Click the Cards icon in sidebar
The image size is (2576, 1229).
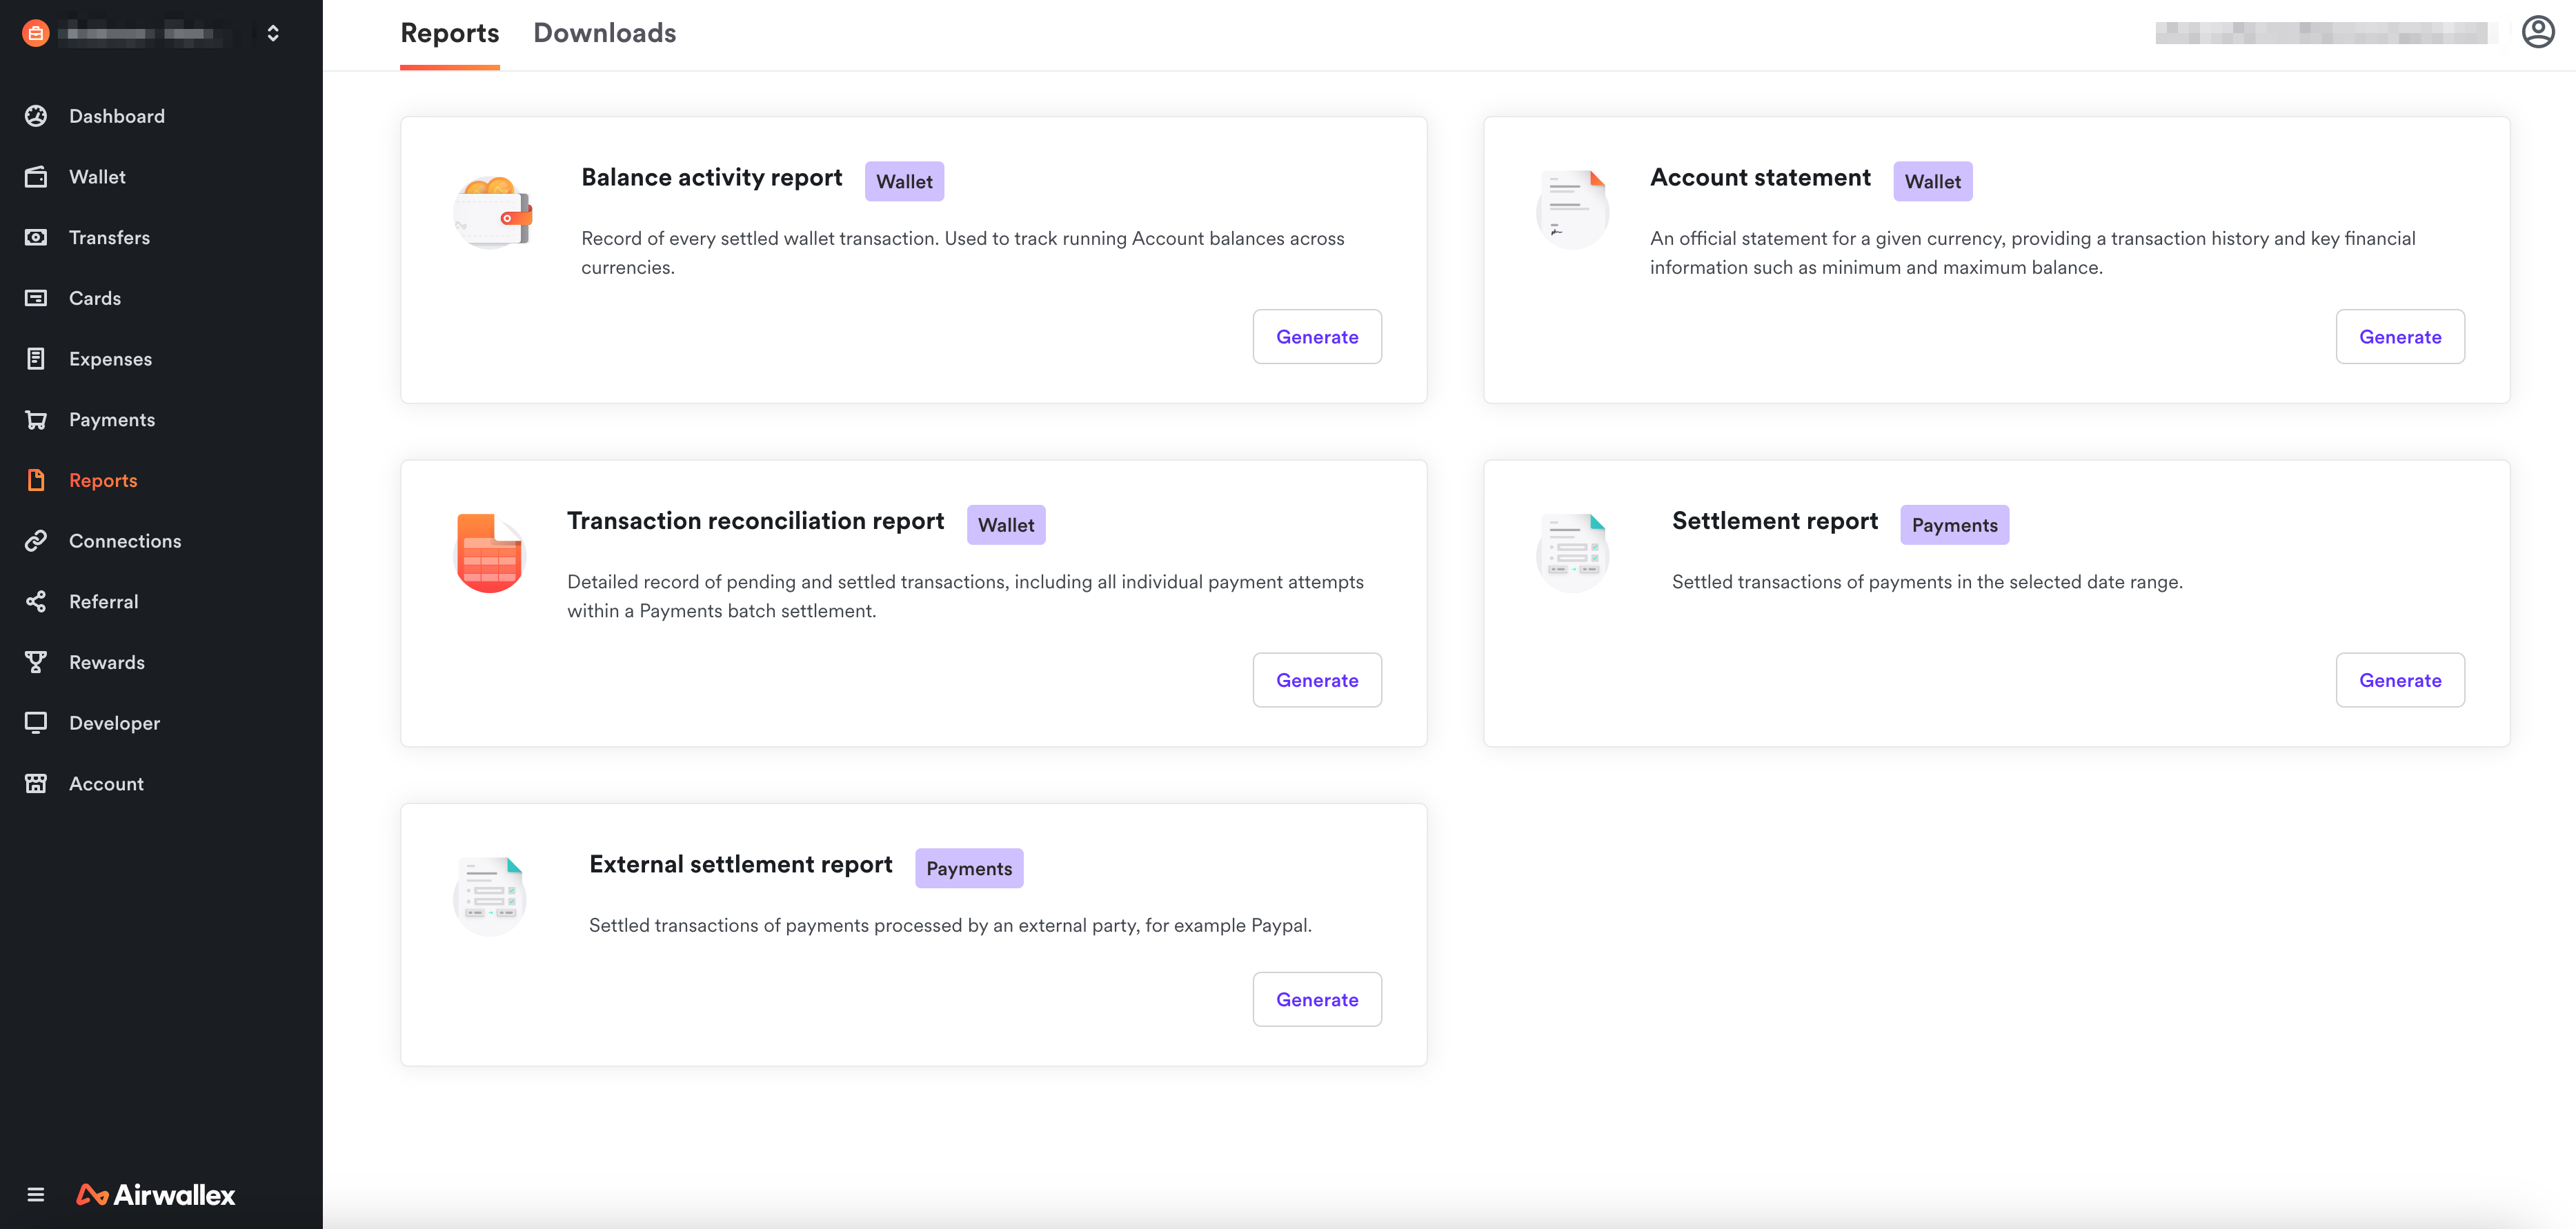coord(36,298)
